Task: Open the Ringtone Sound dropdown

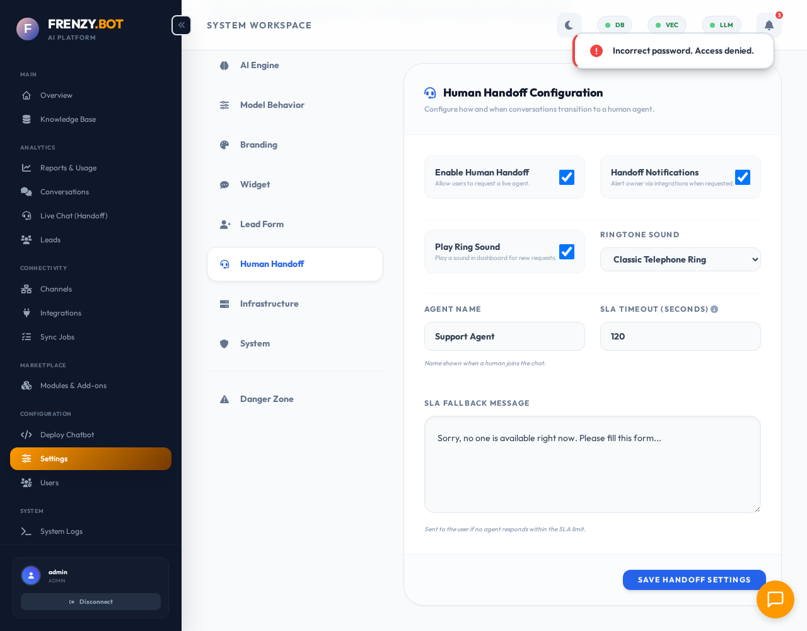Action: 680,259
